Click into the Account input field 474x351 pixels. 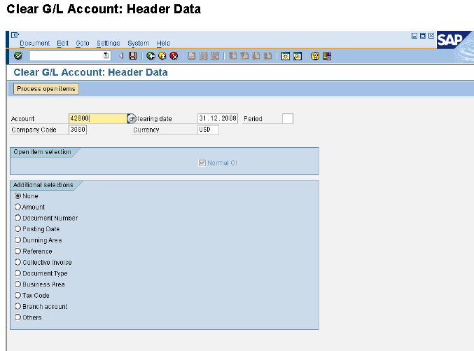coord(98,118)
